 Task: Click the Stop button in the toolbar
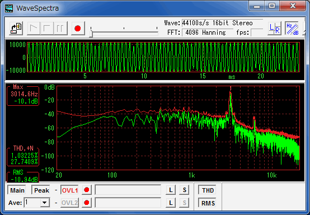click(47, 29)
